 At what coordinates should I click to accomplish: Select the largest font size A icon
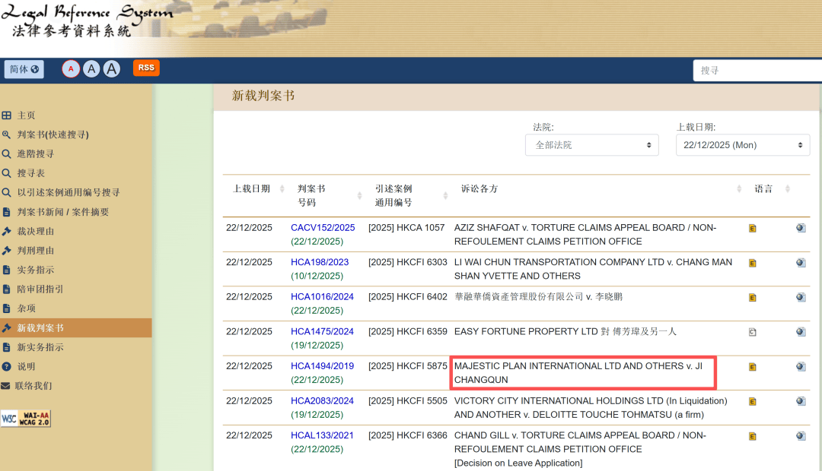click(111, 68)
